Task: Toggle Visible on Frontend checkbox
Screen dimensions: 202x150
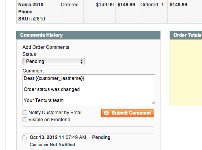Action: [x=25, y=120]
